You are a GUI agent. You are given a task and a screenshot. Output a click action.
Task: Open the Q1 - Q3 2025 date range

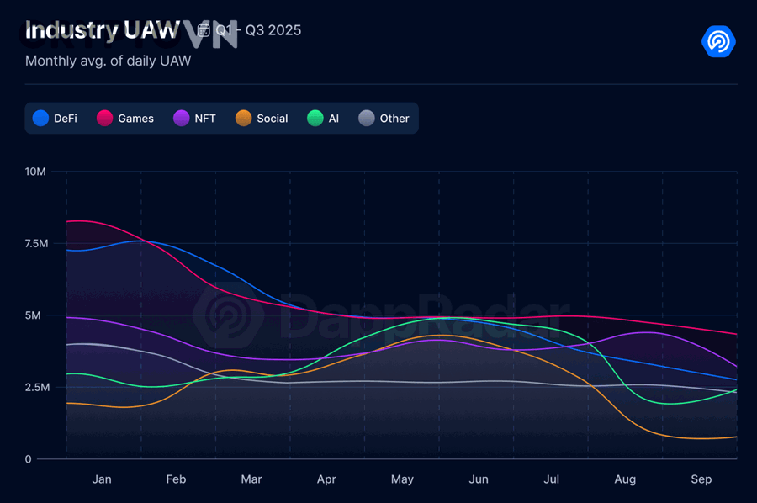tap(258, 30)
